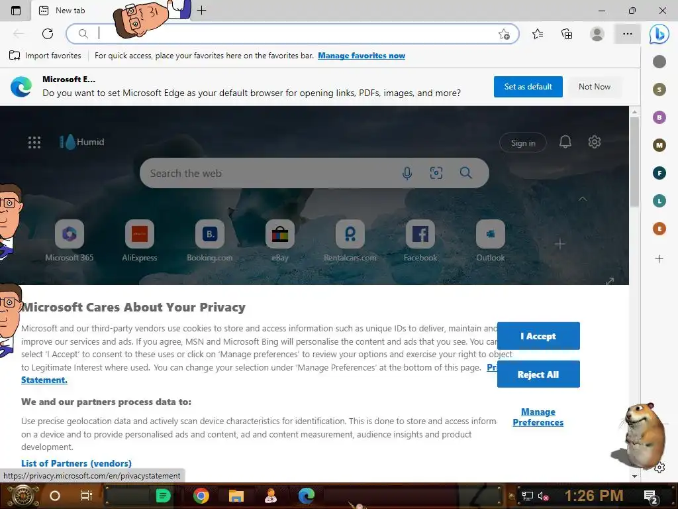Open sidebar item with E badge
678x509 pixels.
(x=659, y=229)
